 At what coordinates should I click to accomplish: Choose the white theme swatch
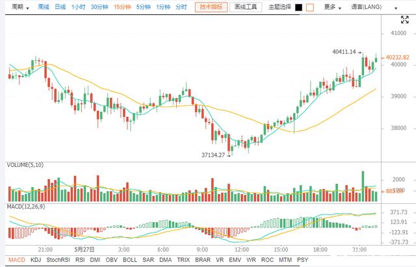(x=310, y=7)
